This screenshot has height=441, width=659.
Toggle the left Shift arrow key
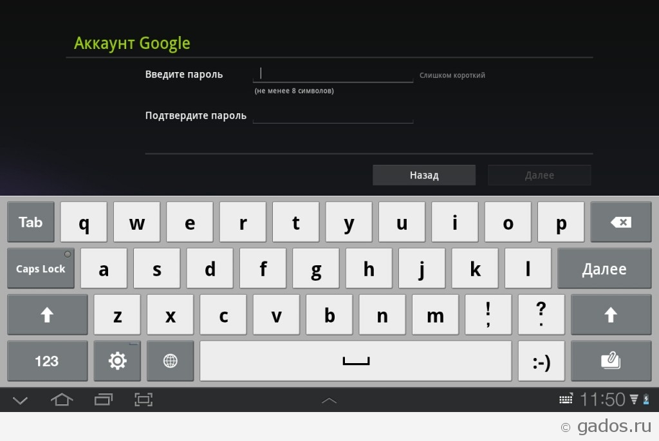(47, 314)
